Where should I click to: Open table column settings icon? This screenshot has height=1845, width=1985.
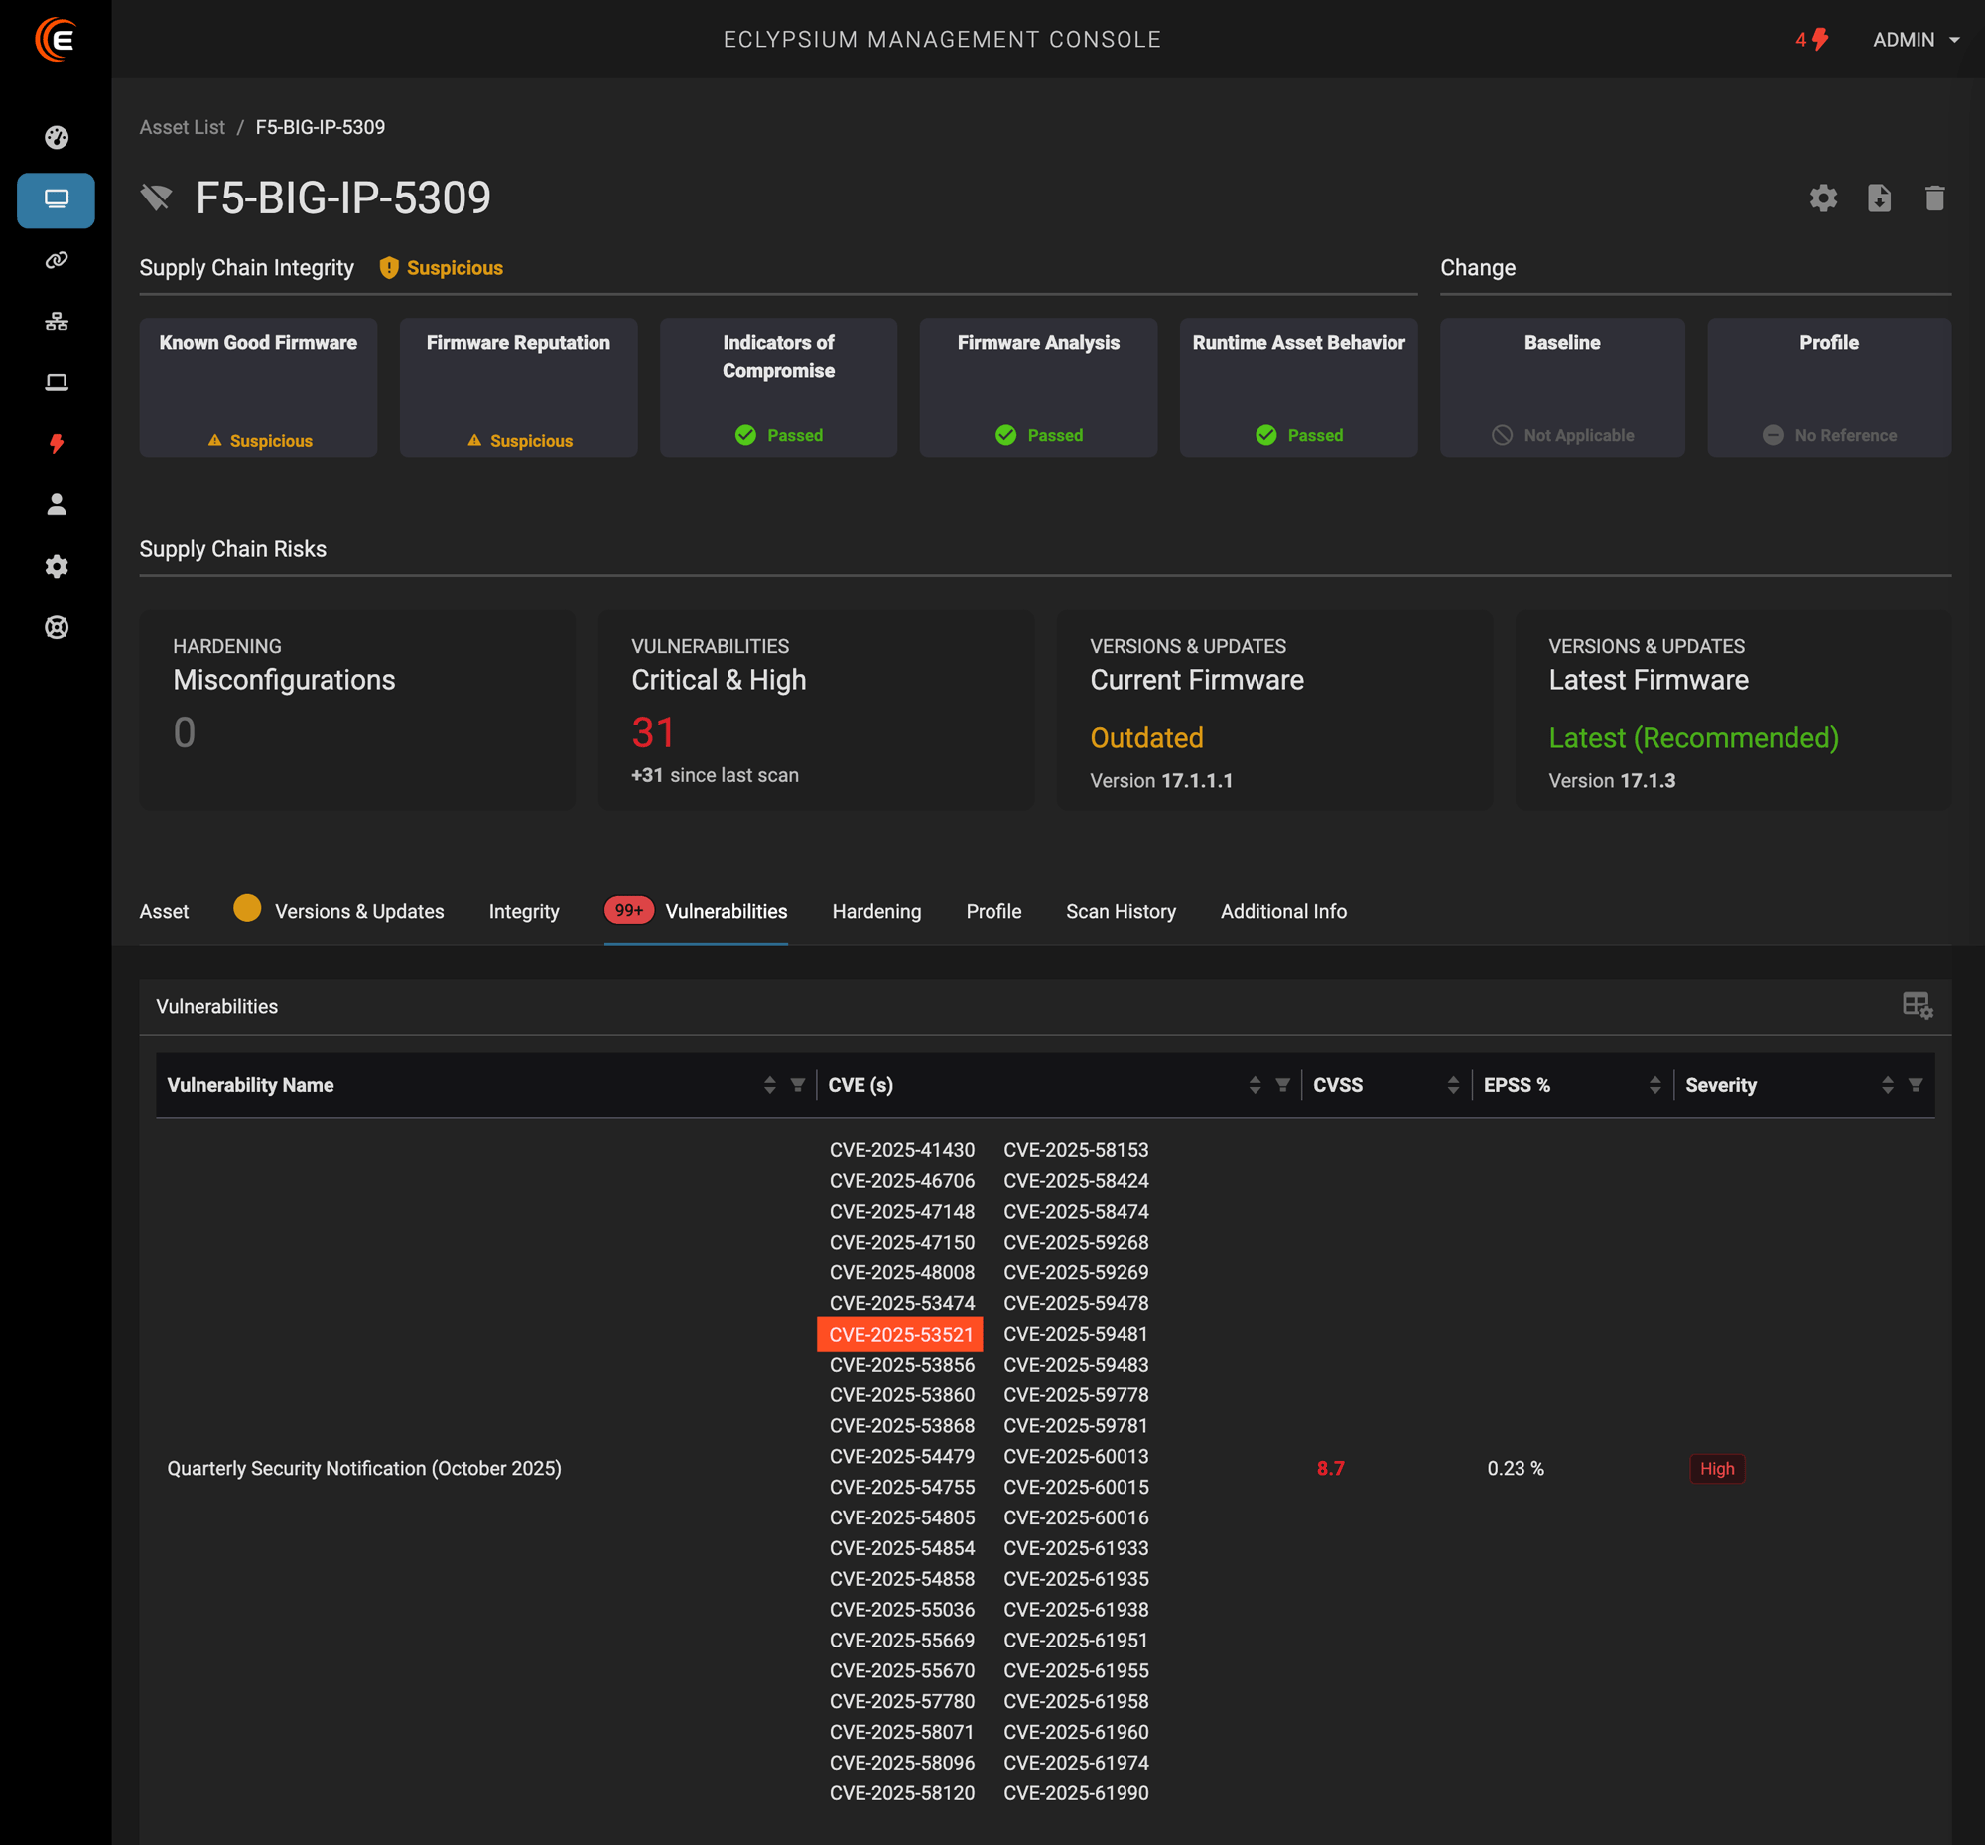(1917, 1005)
